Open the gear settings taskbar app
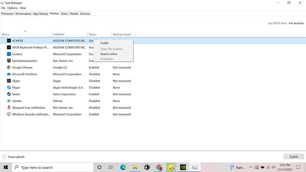The height and width of the screenshot is (172, 306). coord(147,167)
